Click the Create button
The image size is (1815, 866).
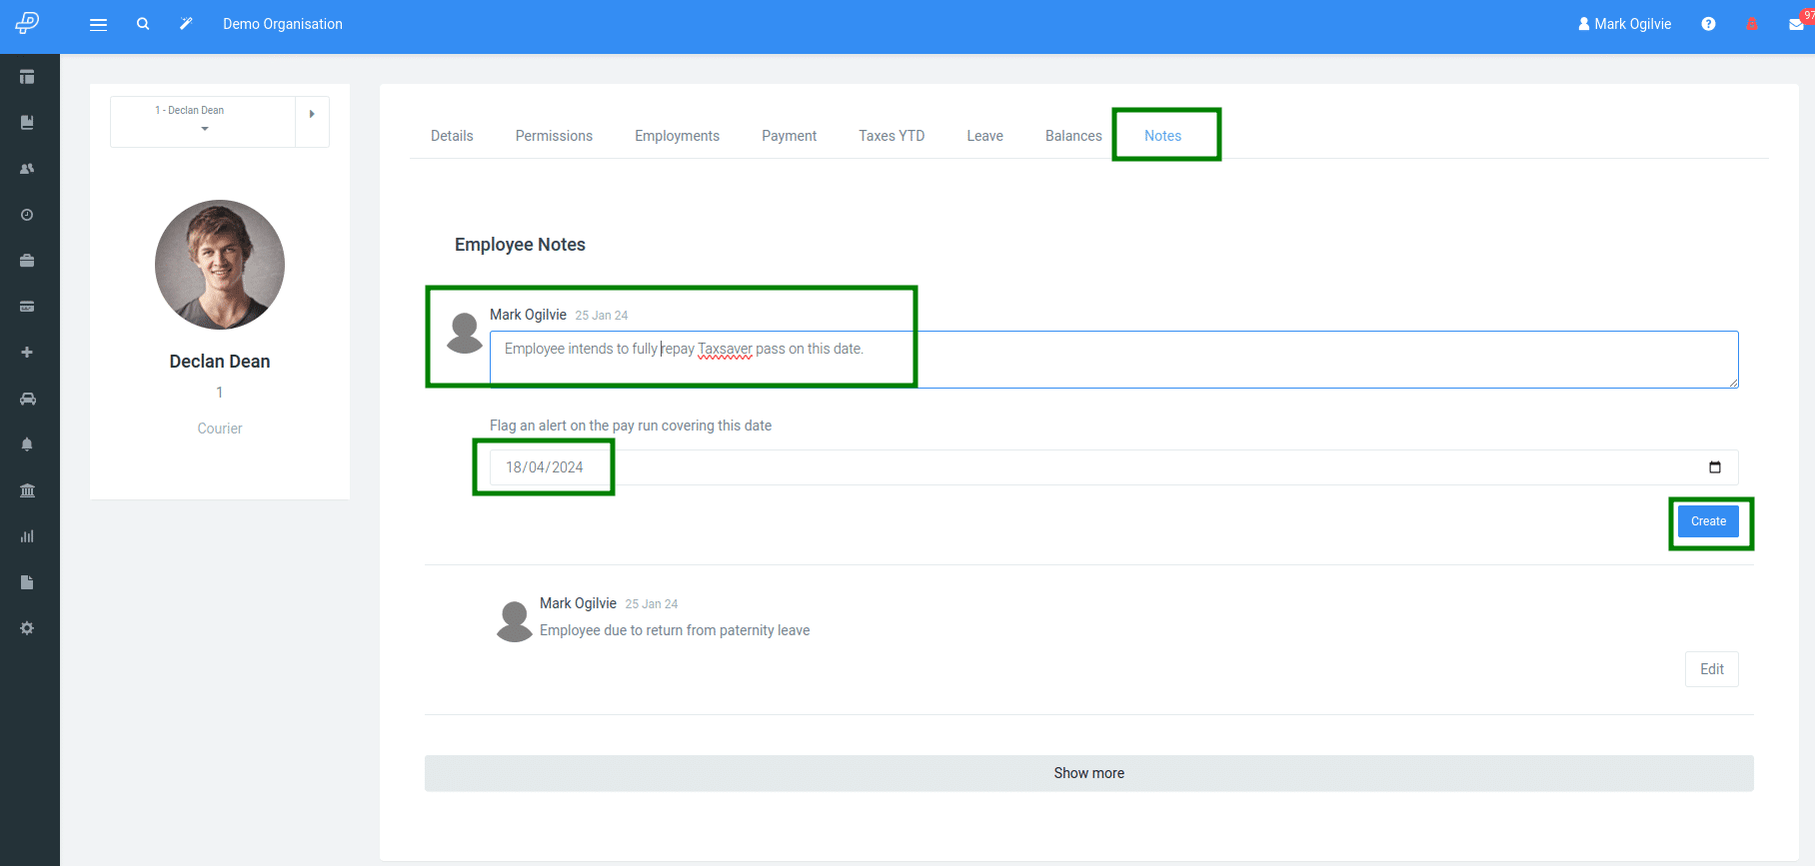pos(1708,521)
